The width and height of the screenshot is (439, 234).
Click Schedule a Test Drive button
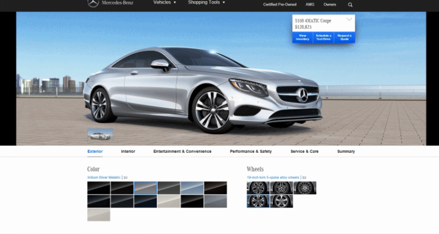pos(323,37)
